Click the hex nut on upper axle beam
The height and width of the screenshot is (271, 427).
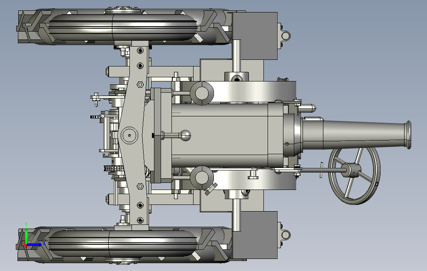[140, 85]
